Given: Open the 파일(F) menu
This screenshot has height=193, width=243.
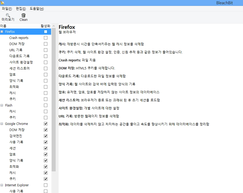Looking at the screenshot, I should pyautogui.click(x=7, y=9).
